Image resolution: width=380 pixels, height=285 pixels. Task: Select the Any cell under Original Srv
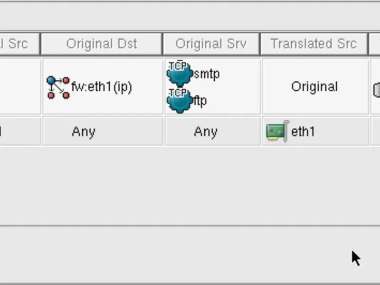tap(205, 132)
